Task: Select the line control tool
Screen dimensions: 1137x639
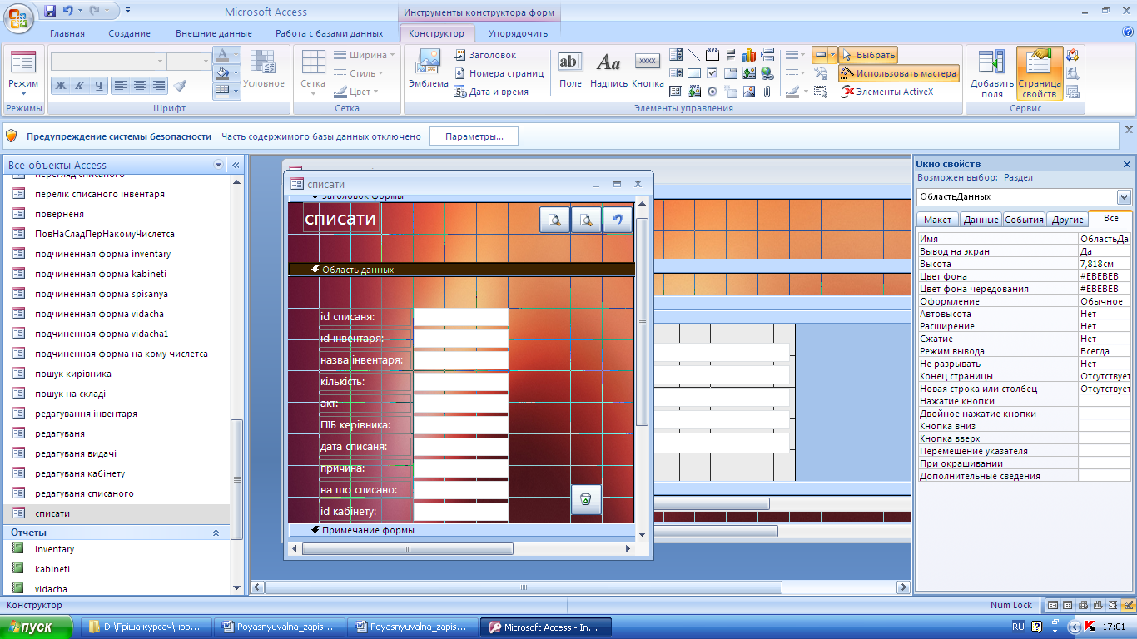Action: 694,55
